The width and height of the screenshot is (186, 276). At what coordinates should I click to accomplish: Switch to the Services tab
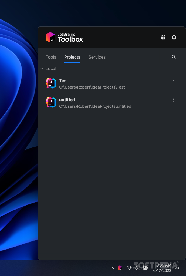point(97,57)
